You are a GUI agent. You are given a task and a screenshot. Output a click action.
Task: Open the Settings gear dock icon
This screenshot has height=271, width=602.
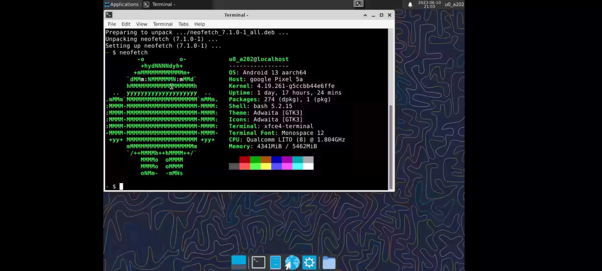tap(309, 262)
